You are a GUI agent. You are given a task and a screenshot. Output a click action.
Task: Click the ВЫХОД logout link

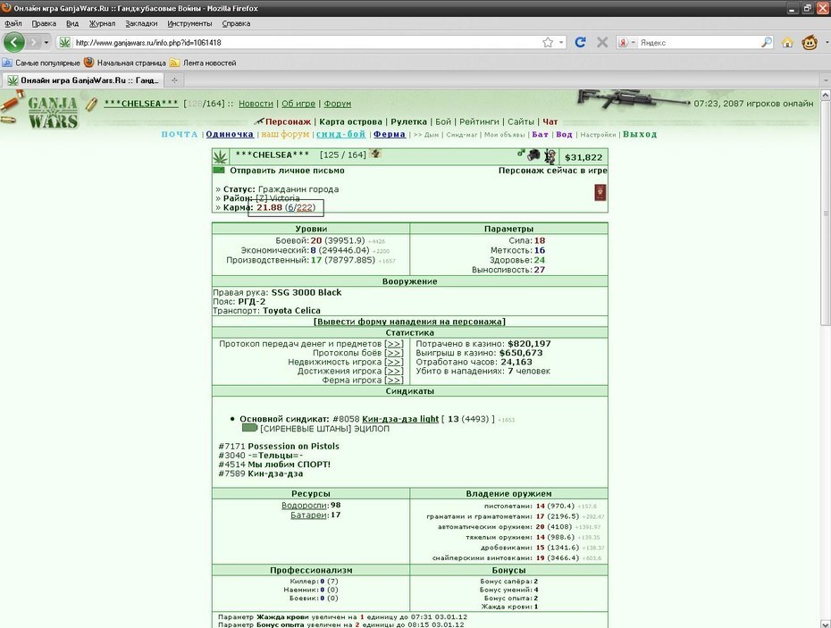(640, 135)
